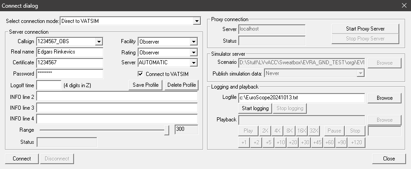Screen dimensions: 411x169
Task: Expand the Callsign combo box arrow
Action: (98, 41)
